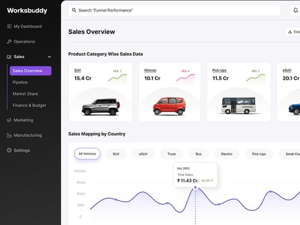Viewport: 300px width, 225px height.
Task: Click the Sales Mapping by Country heading
Action: coord(97,134)
